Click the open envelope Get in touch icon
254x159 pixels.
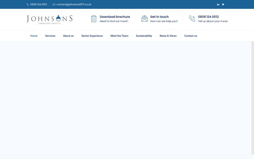tap(145, 19)
